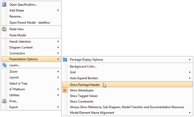This screenshot has width=194, height=117.
Task: Select Open Parent Model - dataflow
Action: 31,23
